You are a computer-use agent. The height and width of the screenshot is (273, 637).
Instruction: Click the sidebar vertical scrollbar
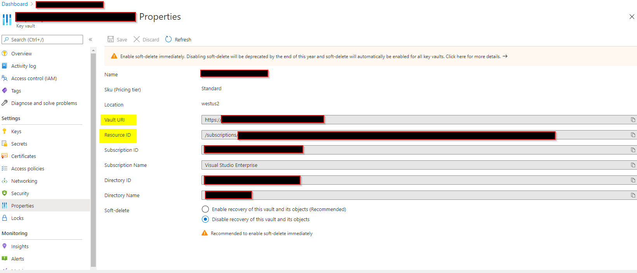click(93, 155)
